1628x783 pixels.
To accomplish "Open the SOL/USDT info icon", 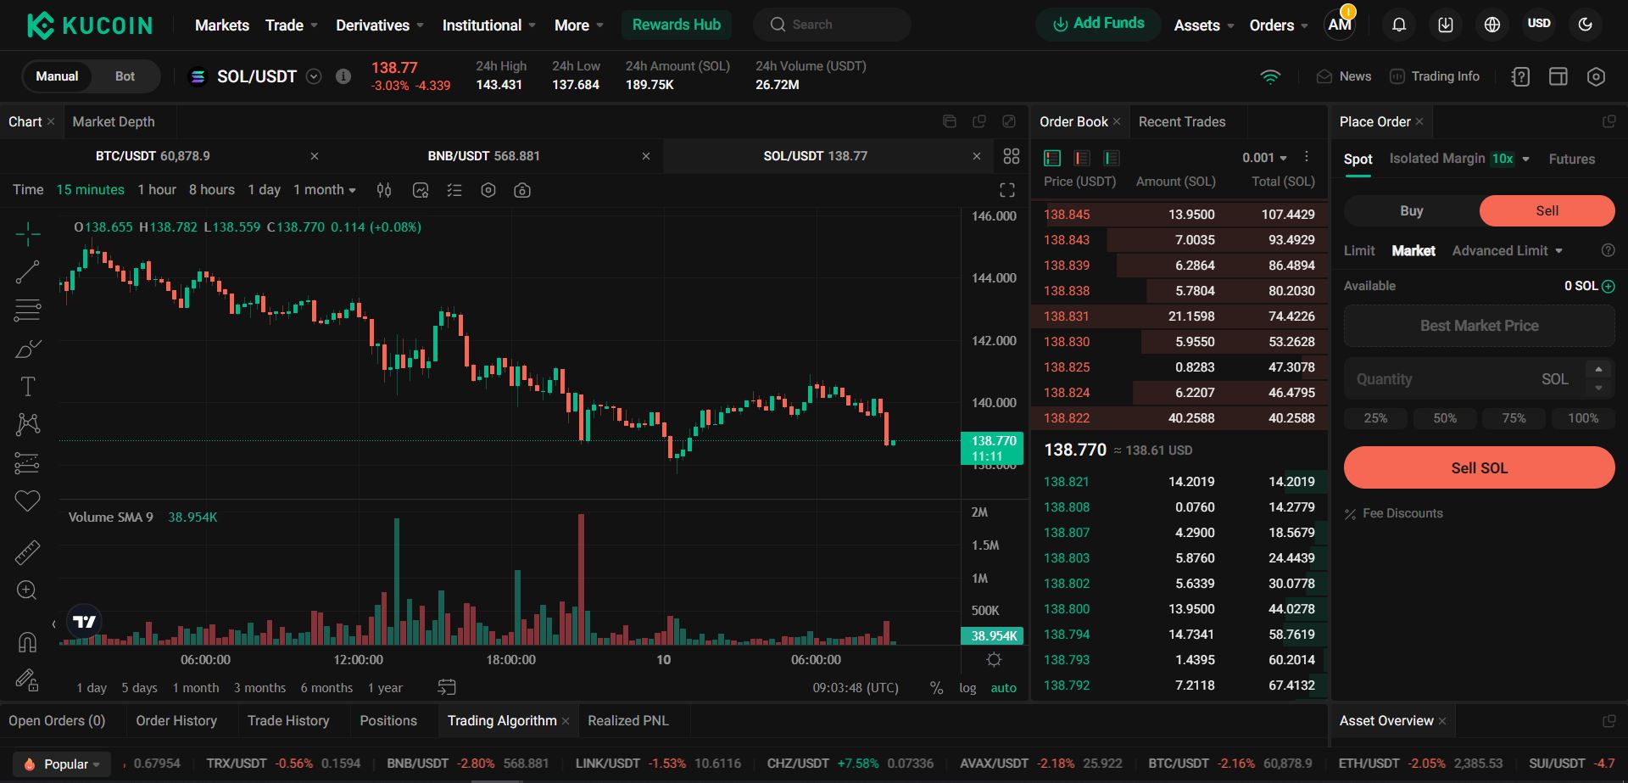I will pos(343,76).
